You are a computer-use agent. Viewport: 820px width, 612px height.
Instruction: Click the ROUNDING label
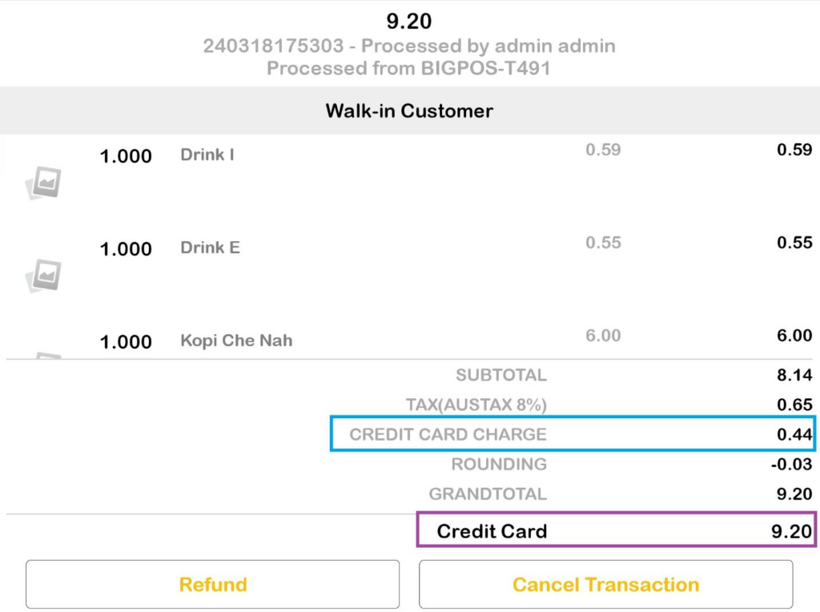click(x=499, y=464)
